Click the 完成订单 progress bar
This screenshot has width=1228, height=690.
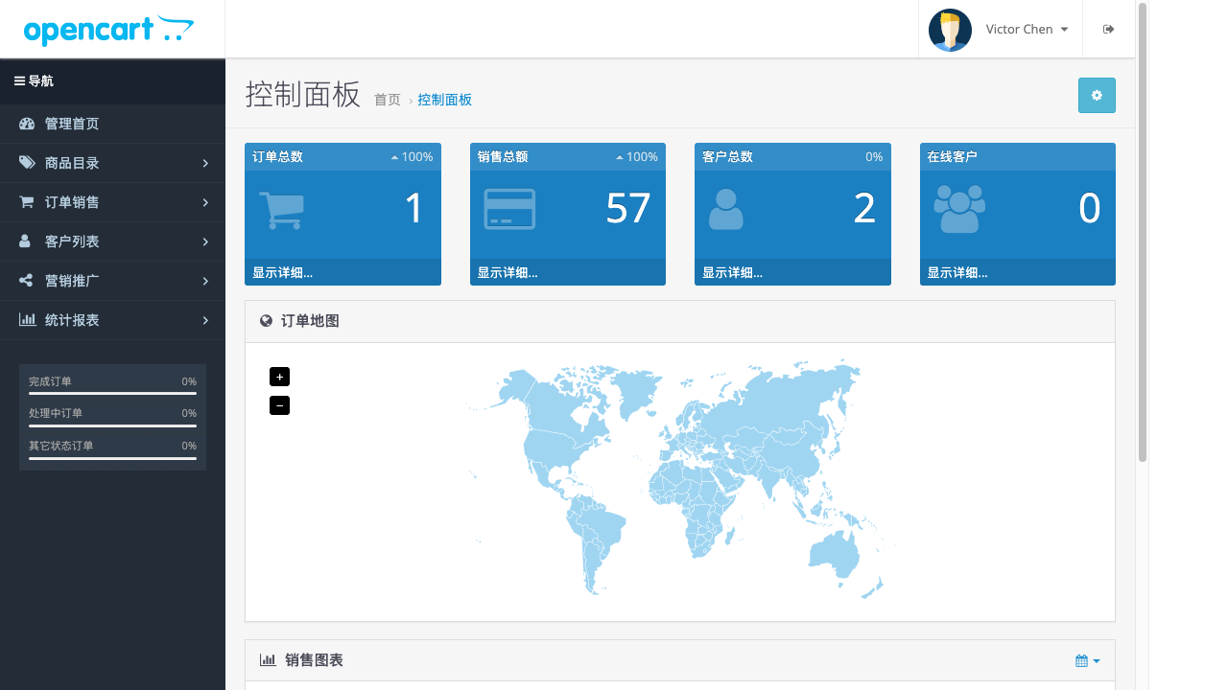tap(112, 393)
